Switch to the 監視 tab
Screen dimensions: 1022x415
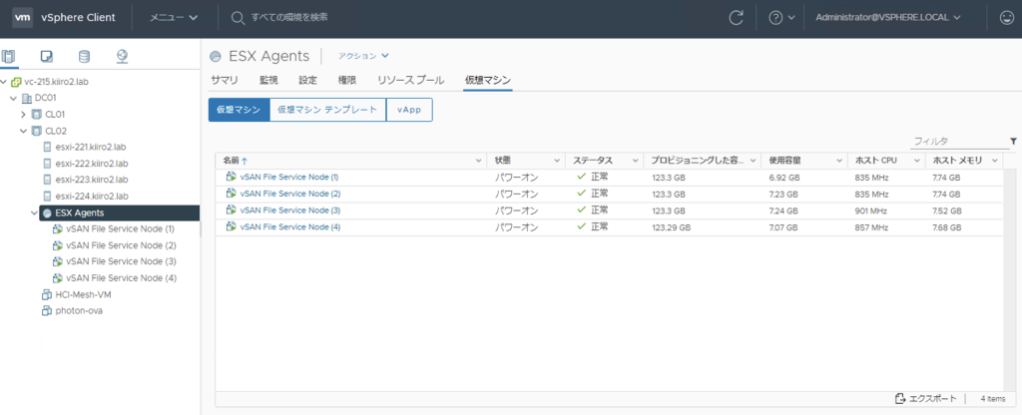[268, 80]
